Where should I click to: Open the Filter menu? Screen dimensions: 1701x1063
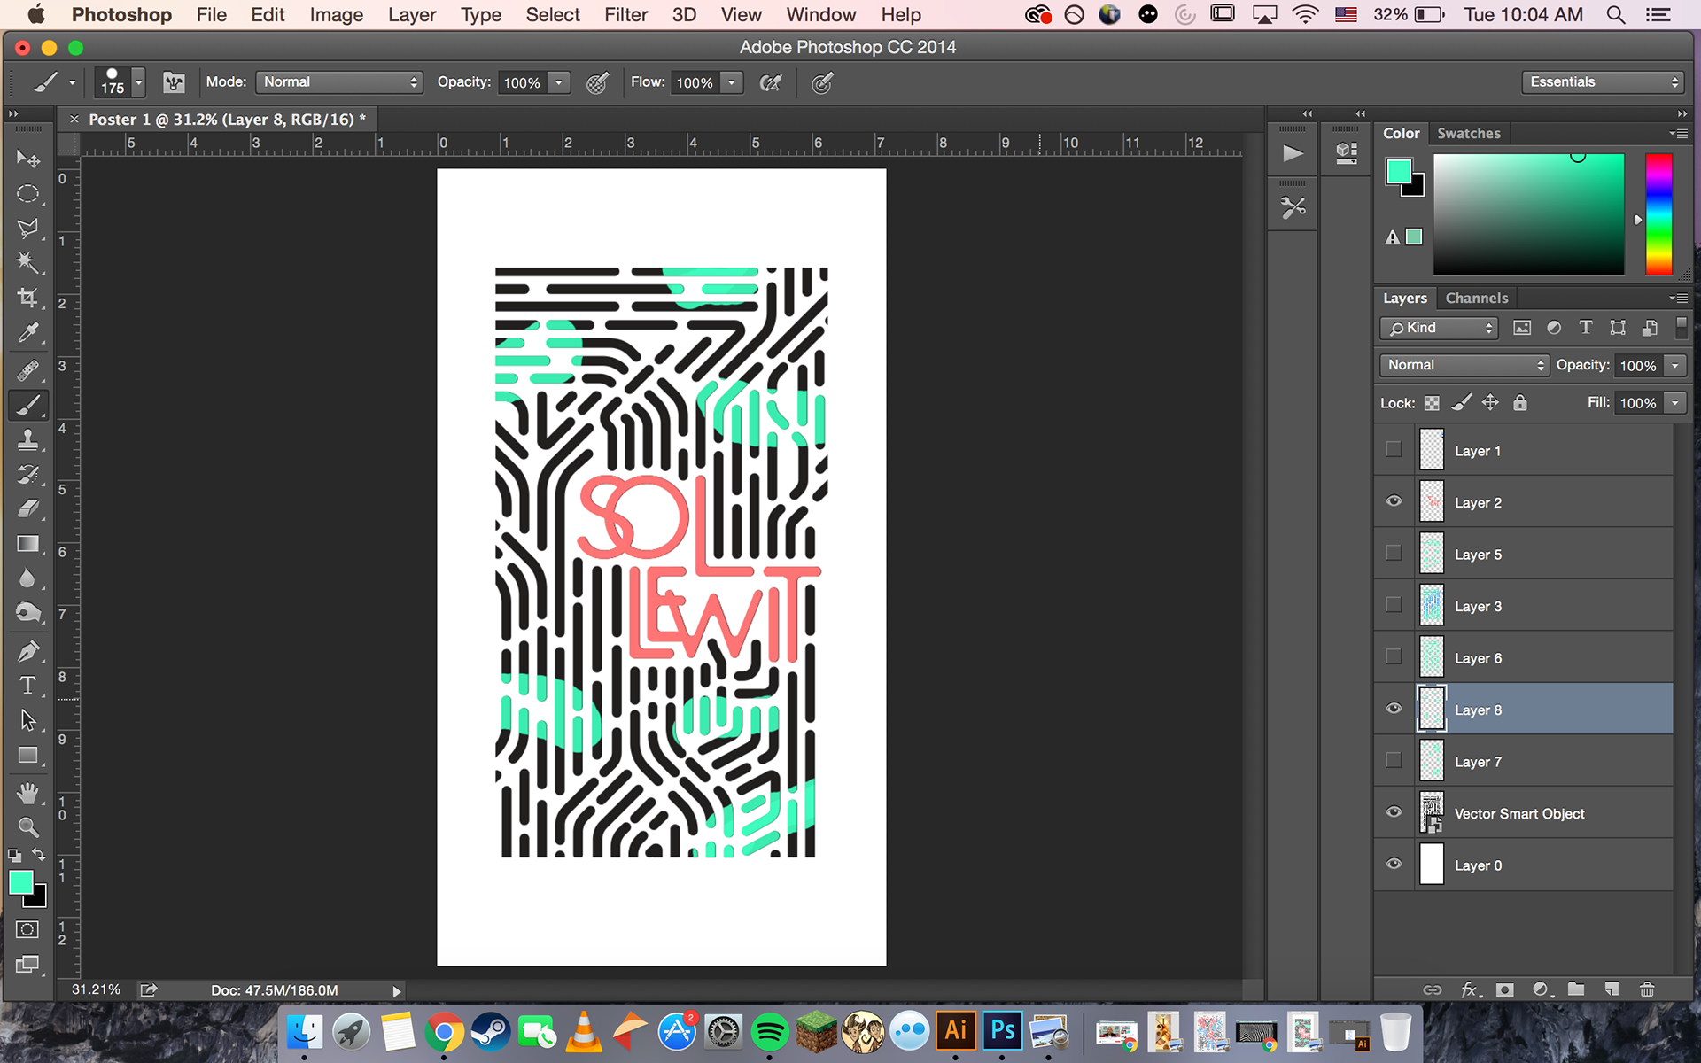[625, 15]
